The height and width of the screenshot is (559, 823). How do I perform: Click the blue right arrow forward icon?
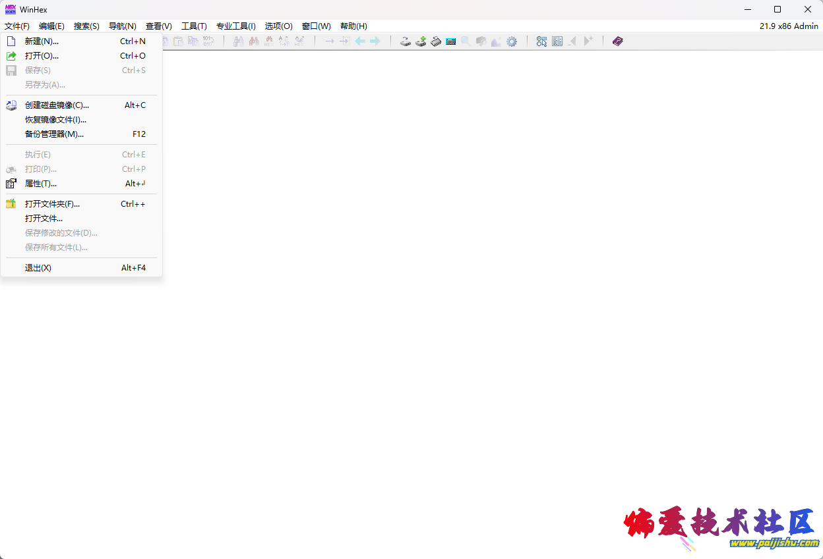pos(375,41)
